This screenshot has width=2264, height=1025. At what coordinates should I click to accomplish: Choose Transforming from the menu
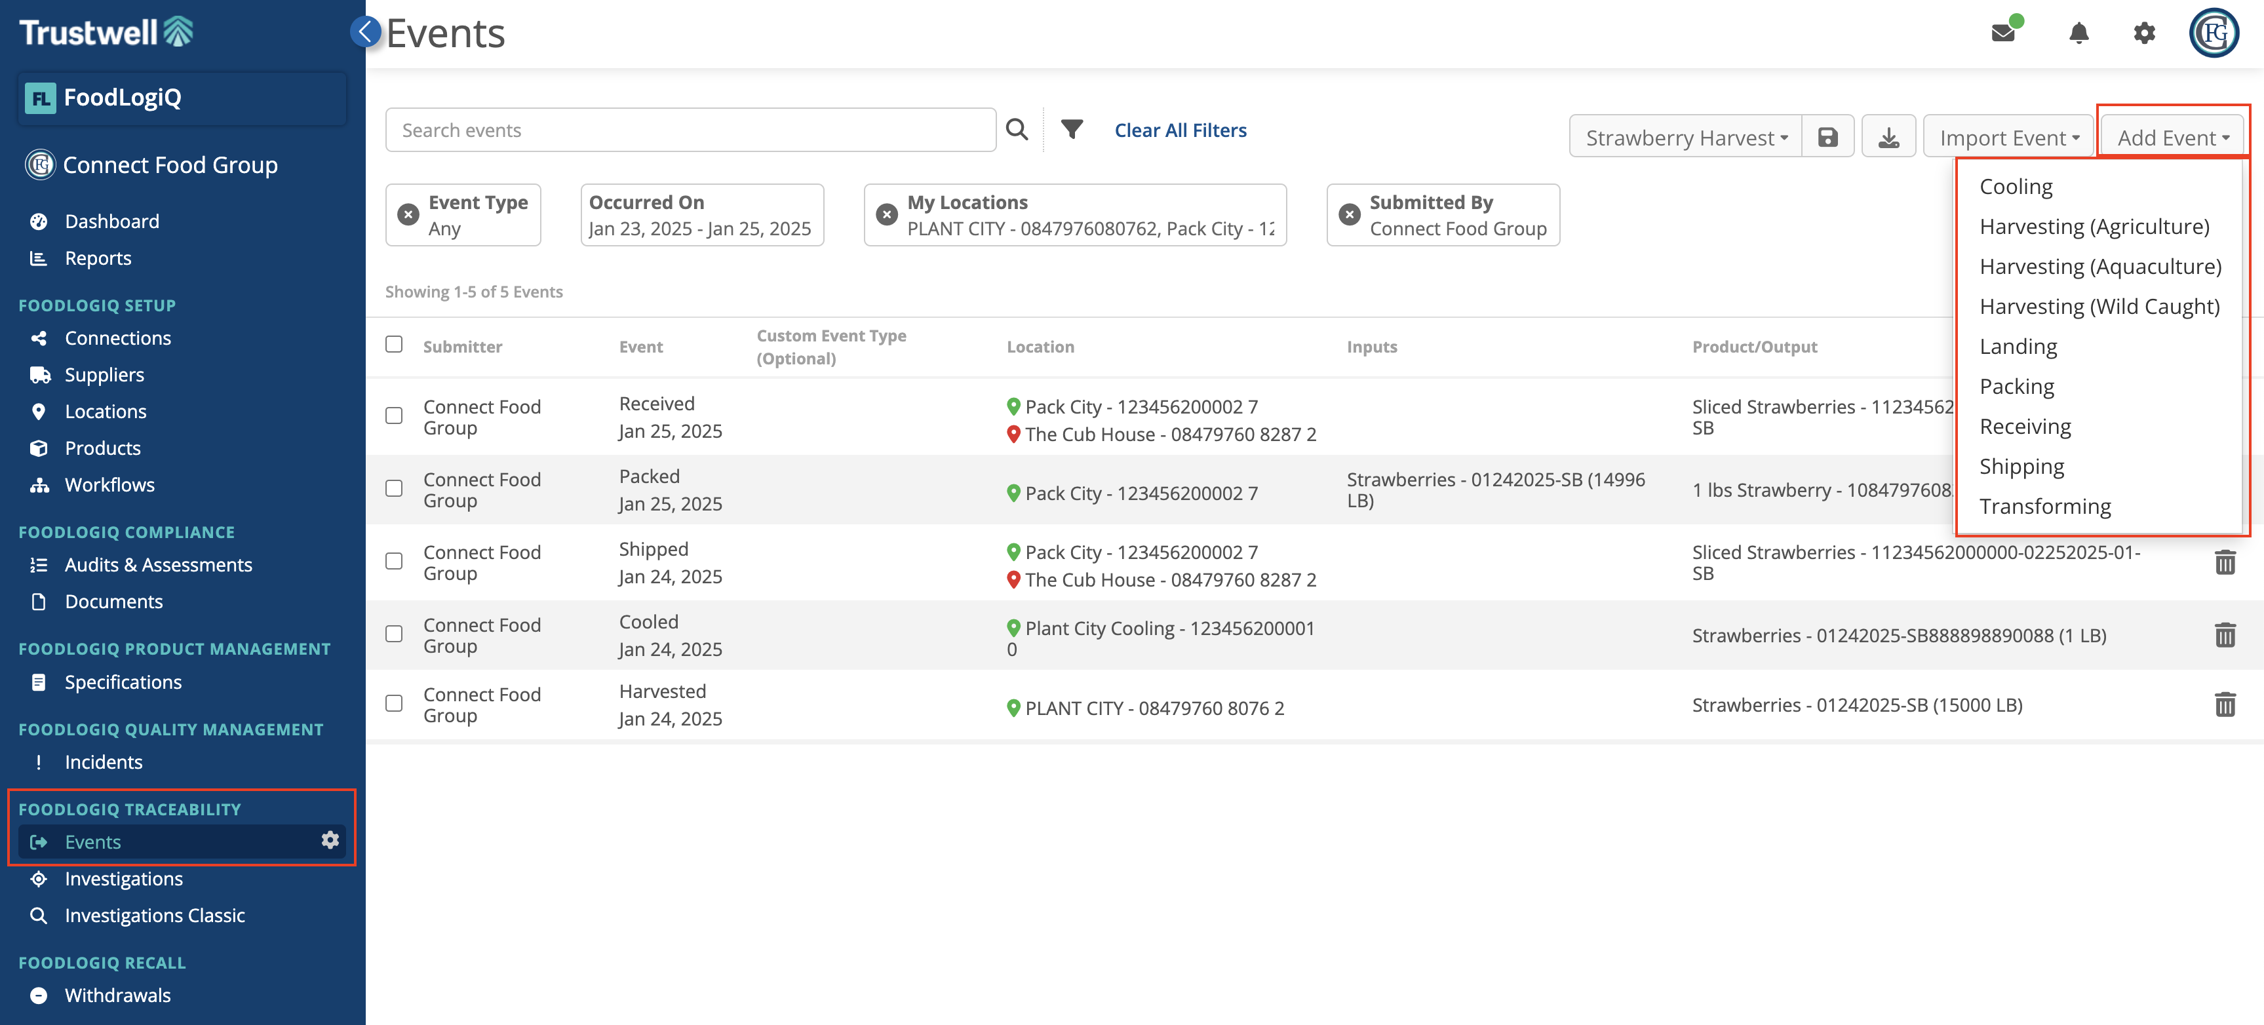pyautogui.click(x=2044, y=507)
